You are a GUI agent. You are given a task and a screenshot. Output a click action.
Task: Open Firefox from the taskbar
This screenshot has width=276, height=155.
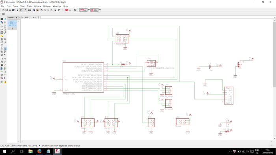point(39,151)
